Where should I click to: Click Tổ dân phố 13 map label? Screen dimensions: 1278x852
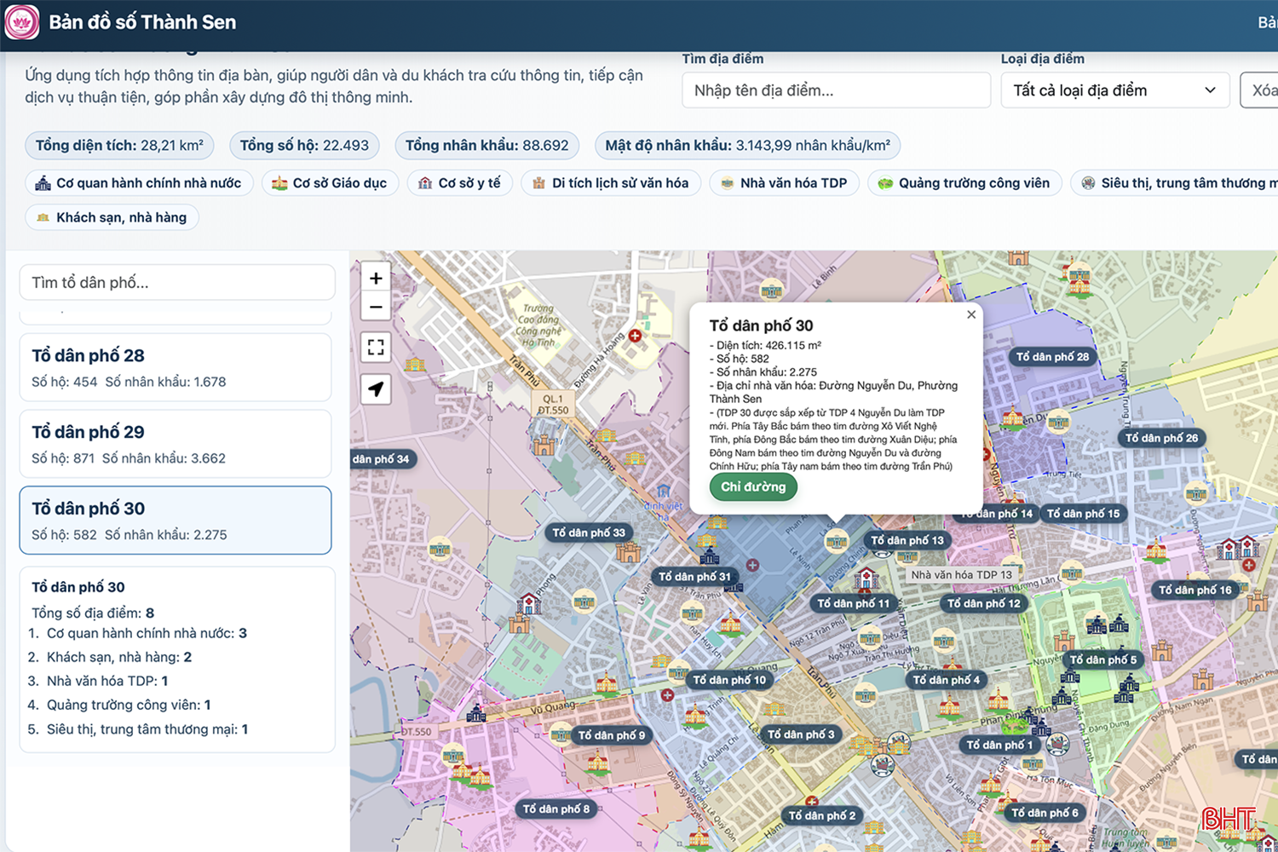pyautogui.click(x=907, y=540)
